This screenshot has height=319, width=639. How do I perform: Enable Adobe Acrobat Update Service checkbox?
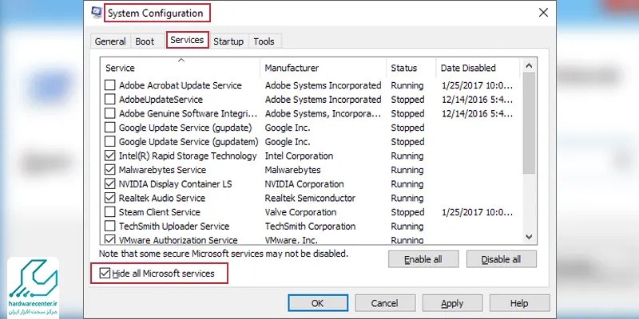point(110,85)
